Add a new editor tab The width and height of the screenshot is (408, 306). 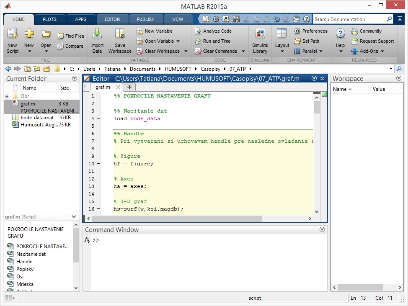[x=129, y=87]
